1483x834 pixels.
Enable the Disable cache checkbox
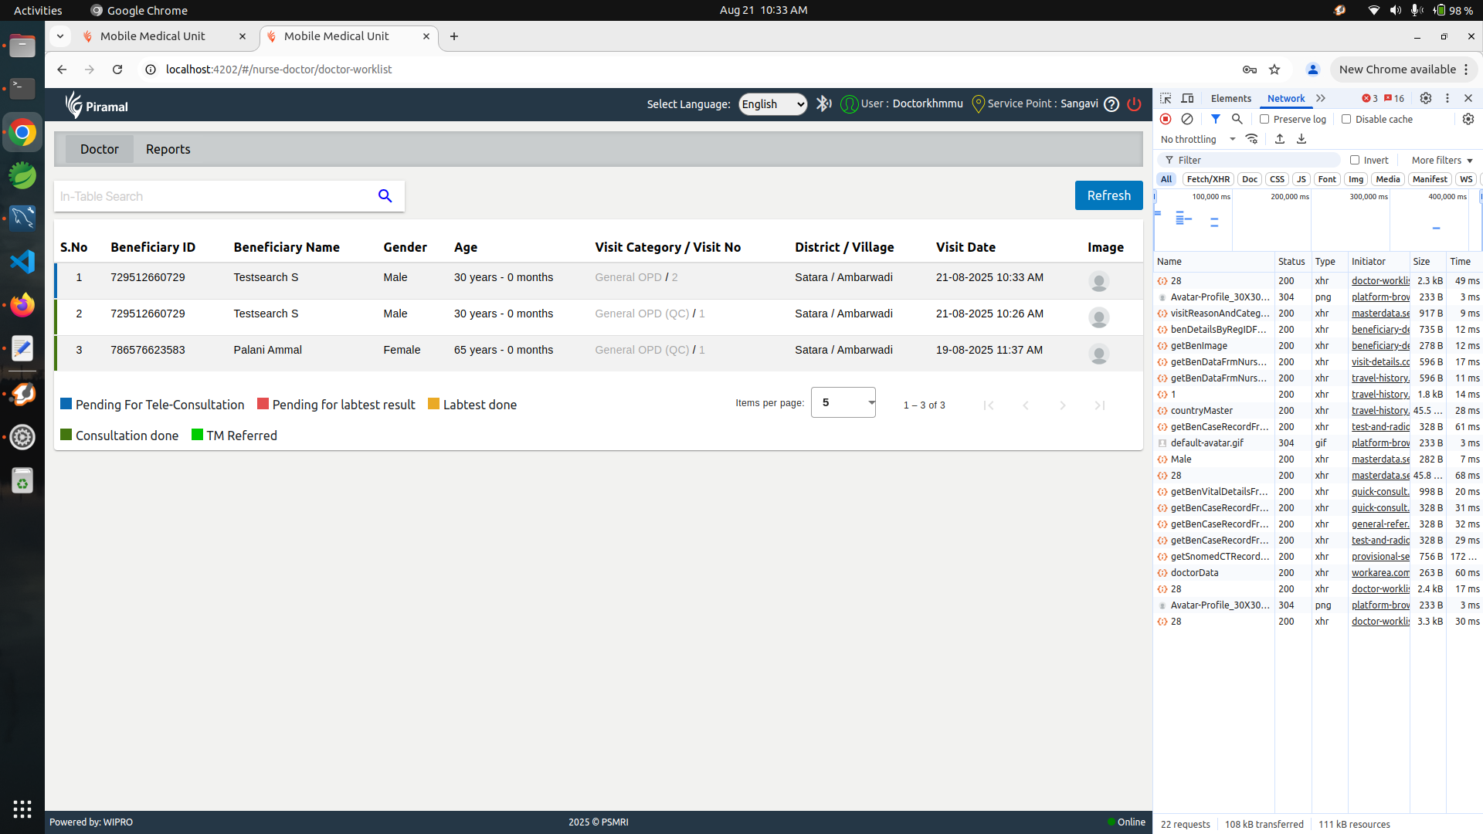pos(1346,119)
